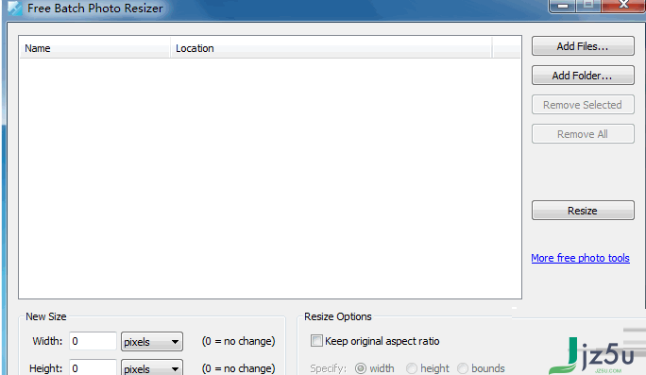Click the Add Folder... button
Viewport: 646px width, 375px height.
tap(583, 76)
